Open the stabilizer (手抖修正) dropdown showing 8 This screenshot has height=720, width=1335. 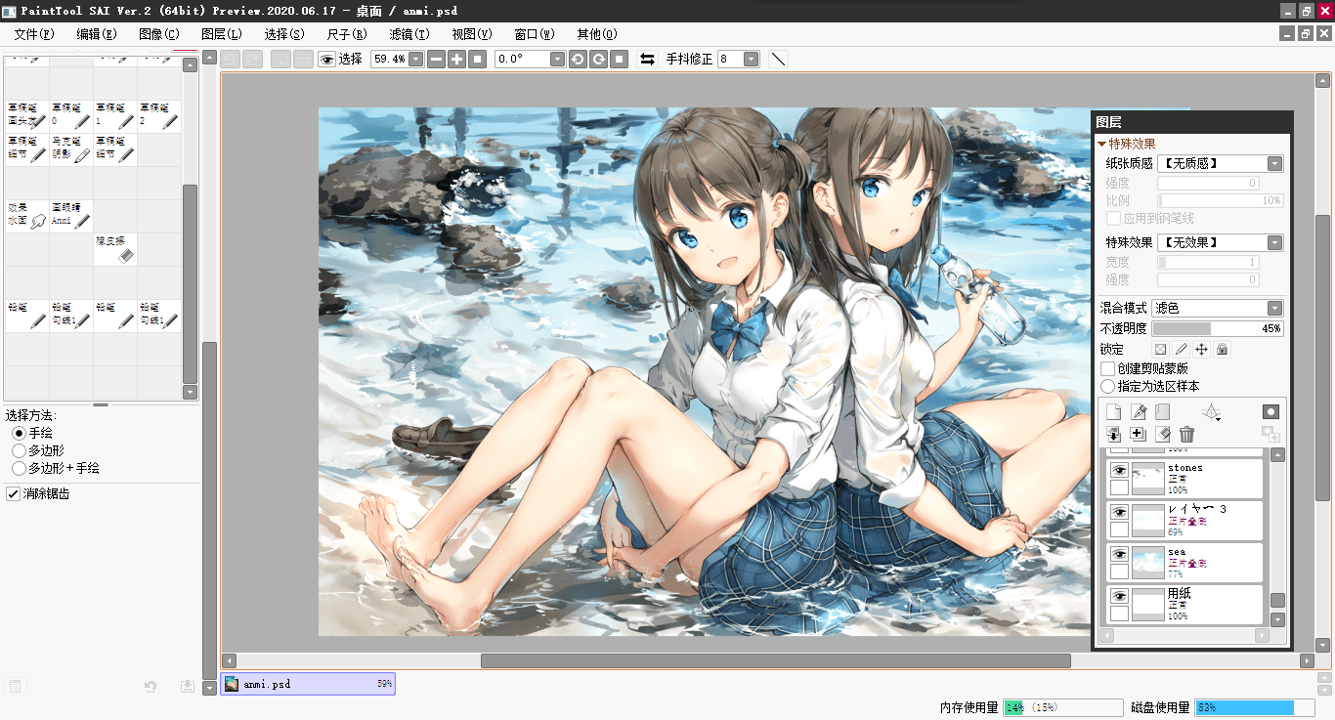point(751,59)
